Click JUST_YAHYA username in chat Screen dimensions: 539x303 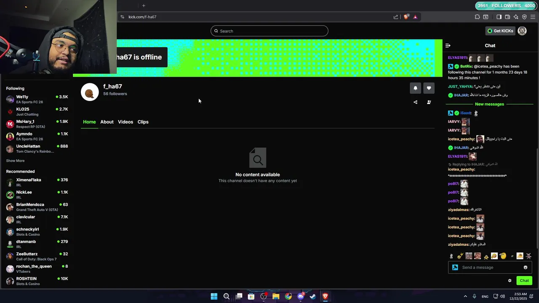coord(460,87)
